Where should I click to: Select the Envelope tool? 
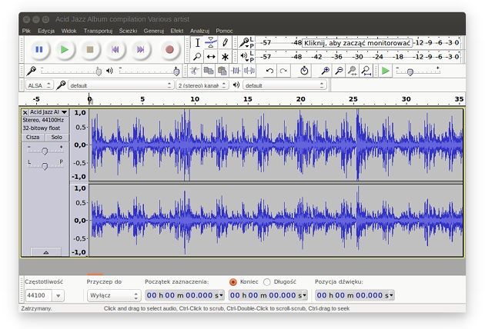tap(211, 42)
